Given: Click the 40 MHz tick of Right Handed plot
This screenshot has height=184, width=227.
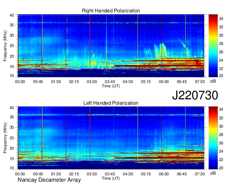Looking at the screenshot, I should click(x=12, y=15).
